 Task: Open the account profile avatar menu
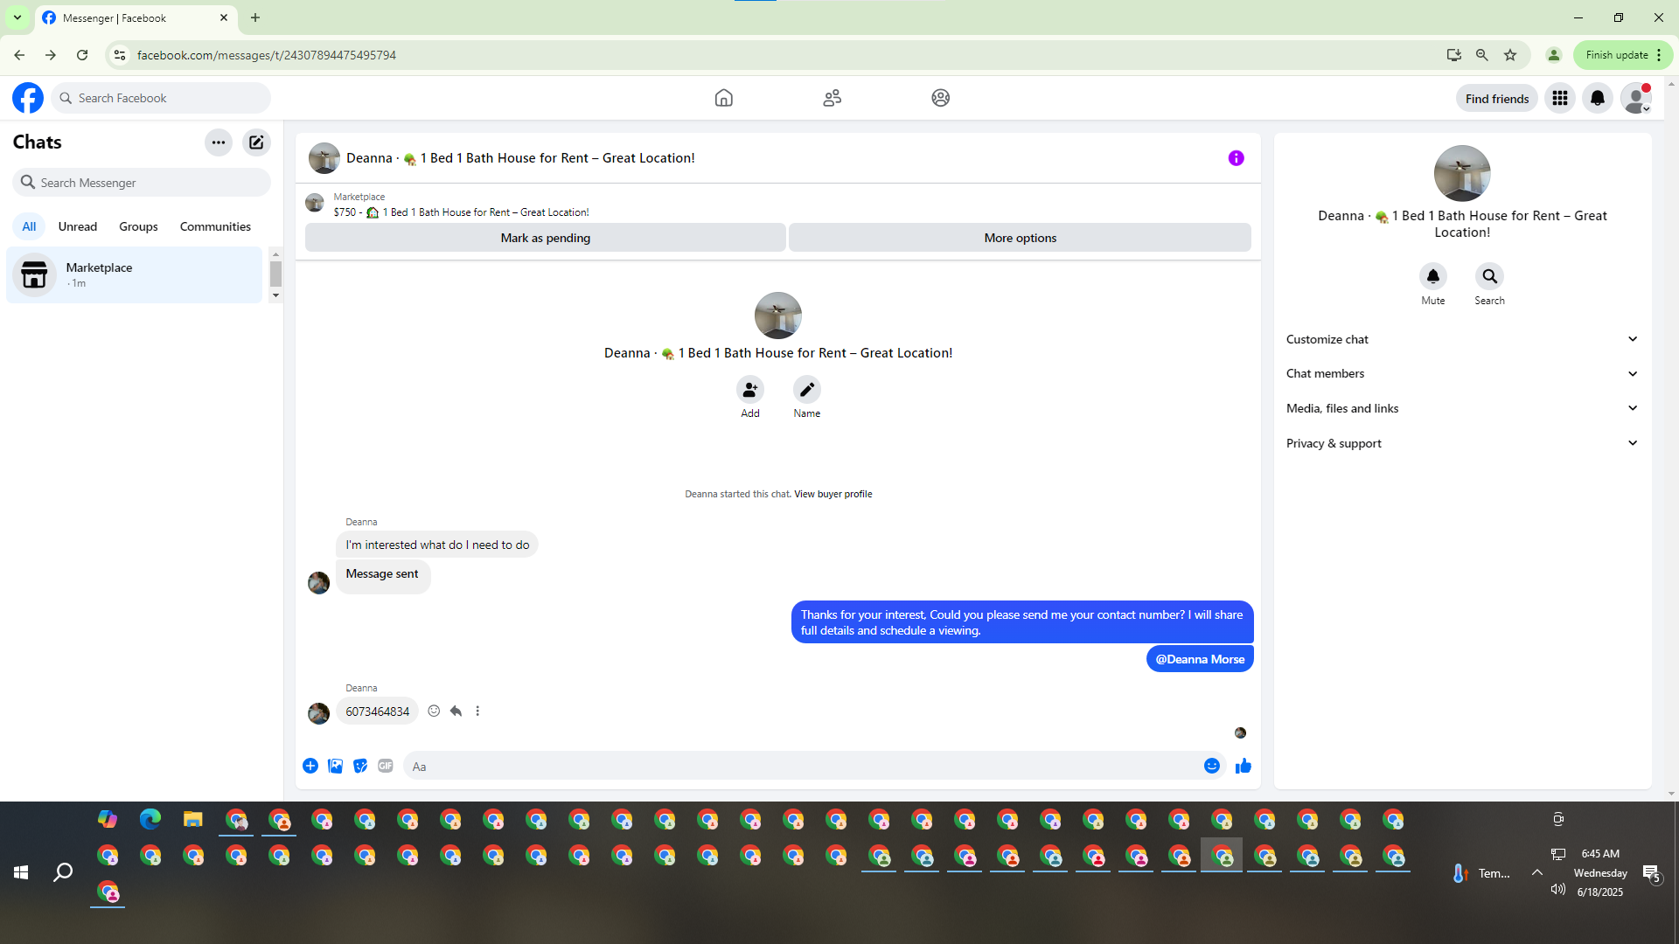pyautogui.click(x=1635, y=98)
